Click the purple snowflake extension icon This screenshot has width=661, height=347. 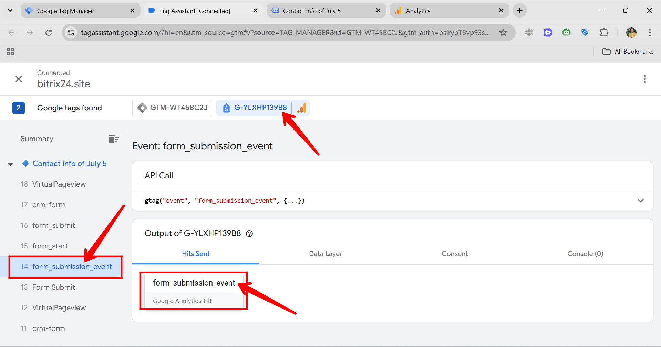548,33
